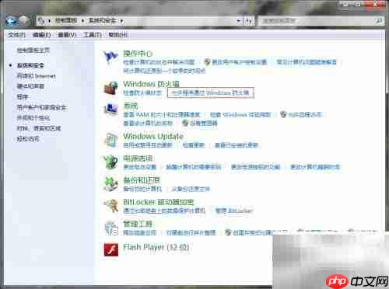Open Flash Player (32 位) link
The height and width of the screenshot is (289, 389).
click(156, 247)
